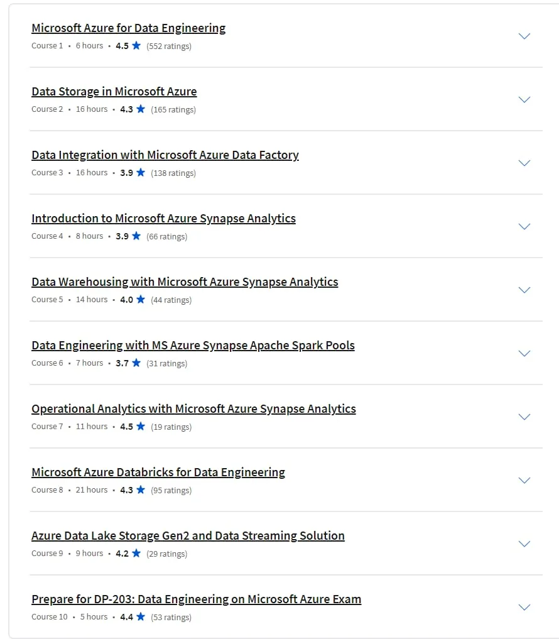Viewport: 559px width, 639px height.
Task: Open Data Storage in Microsoft Azure link
Action: pos(114,92)
